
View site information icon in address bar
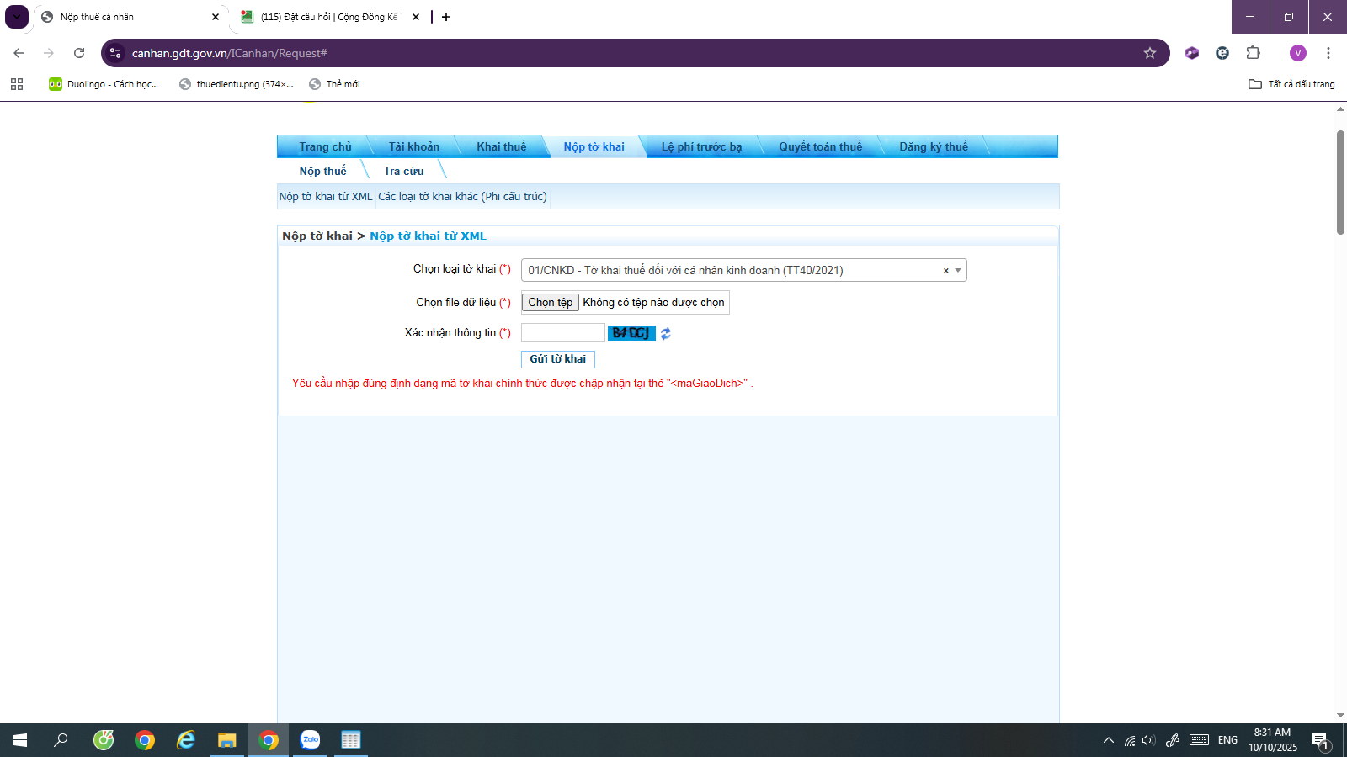click(x=116, y=53)
